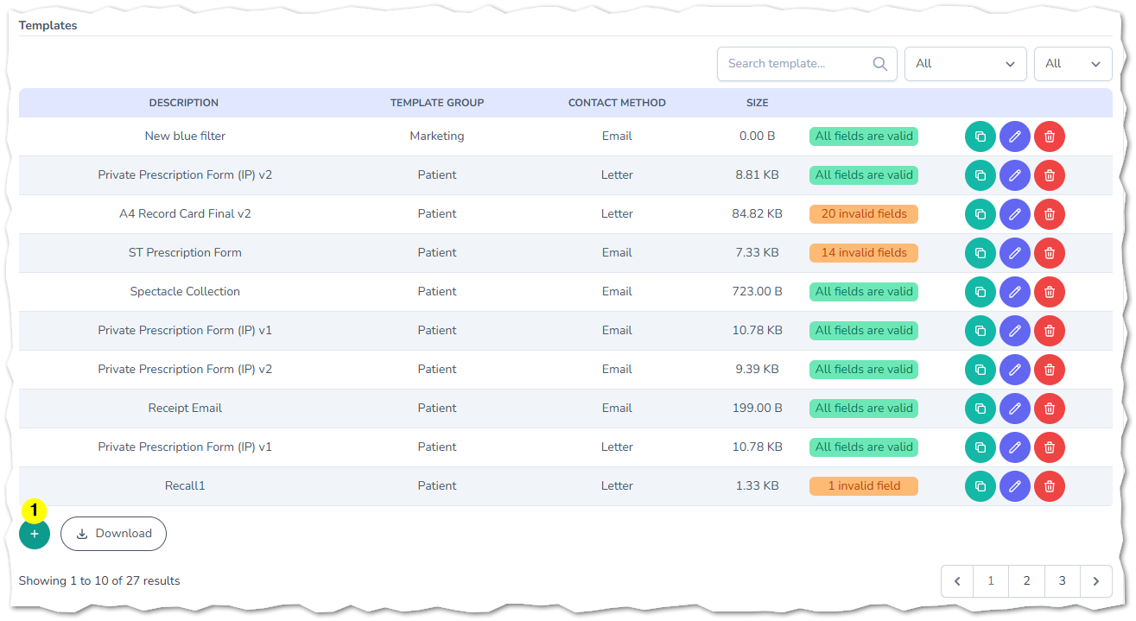Go to the previous results page

tap(957, 581)
